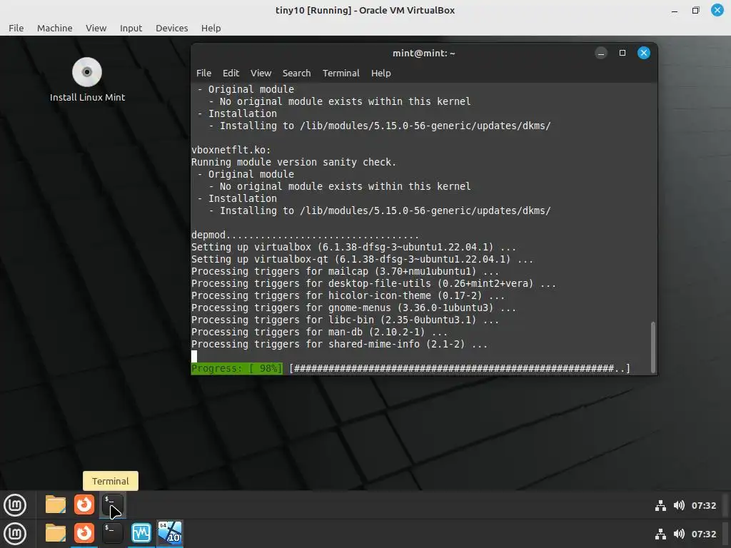Open the Terminal menu in the terminal menubar
Screen dimensions: 731x548
pos(341,73)
